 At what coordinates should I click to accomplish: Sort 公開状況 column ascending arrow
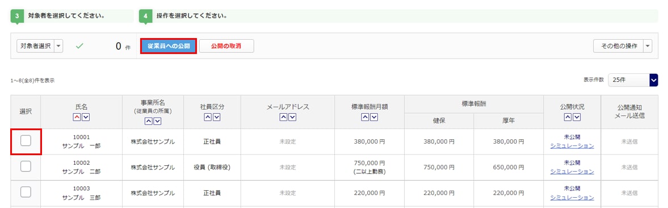click(568, 117)
